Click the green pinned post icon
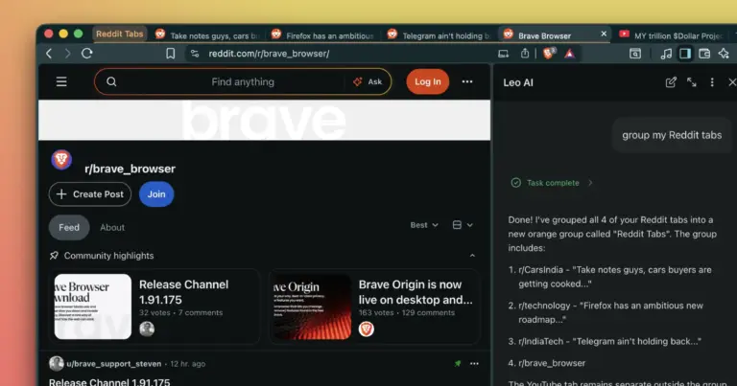 458,363
